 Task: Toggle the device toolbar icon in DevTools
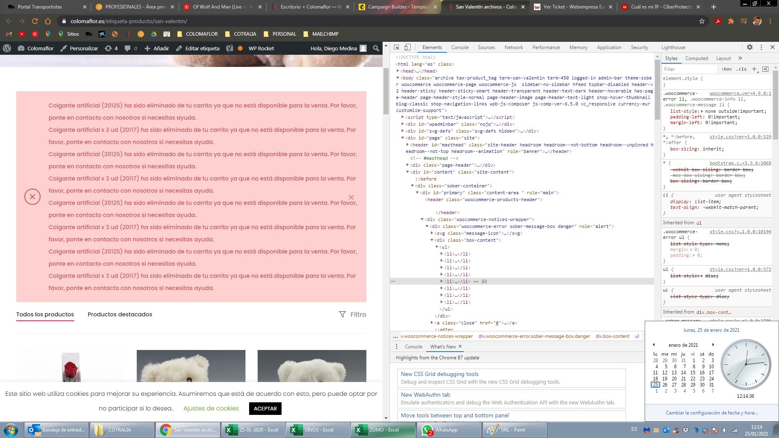(408, 47)
